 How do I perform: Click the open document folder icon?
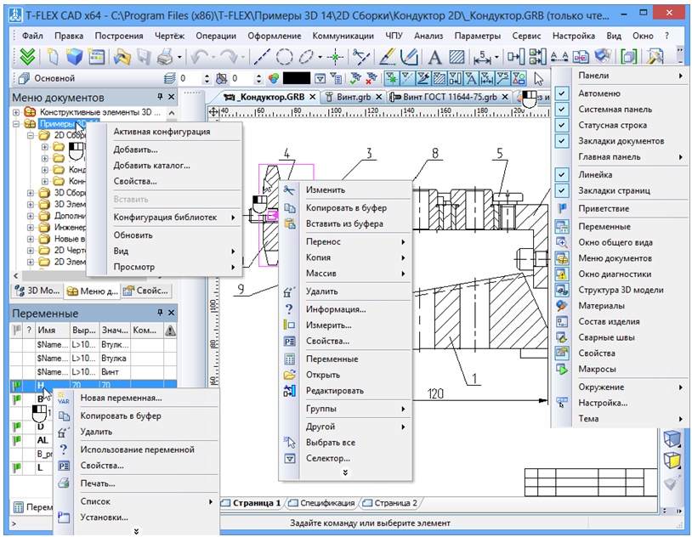[122, 56]
